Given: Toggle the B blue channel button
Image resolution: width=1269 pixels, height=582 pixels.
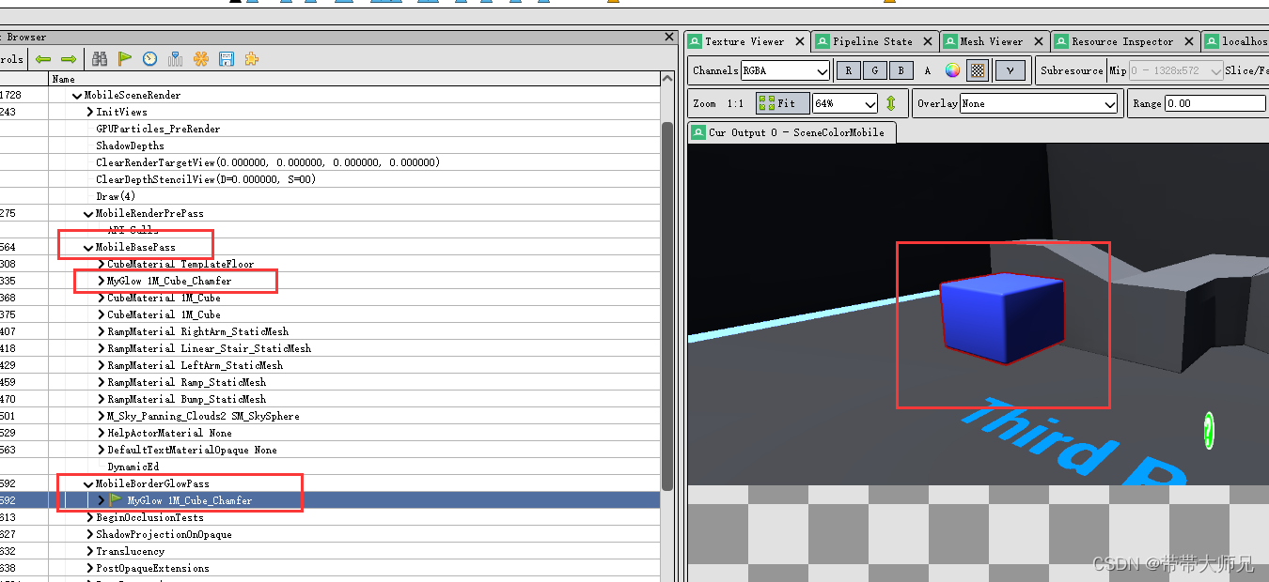Looking at the screenshot, I should coord(901,70).
